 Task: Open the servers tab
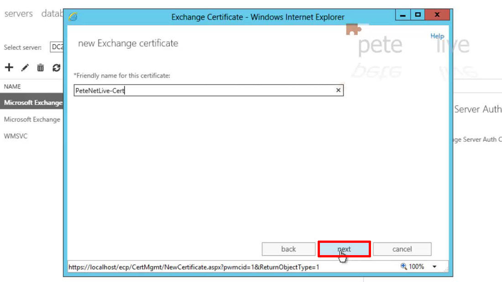pos(19,13)
